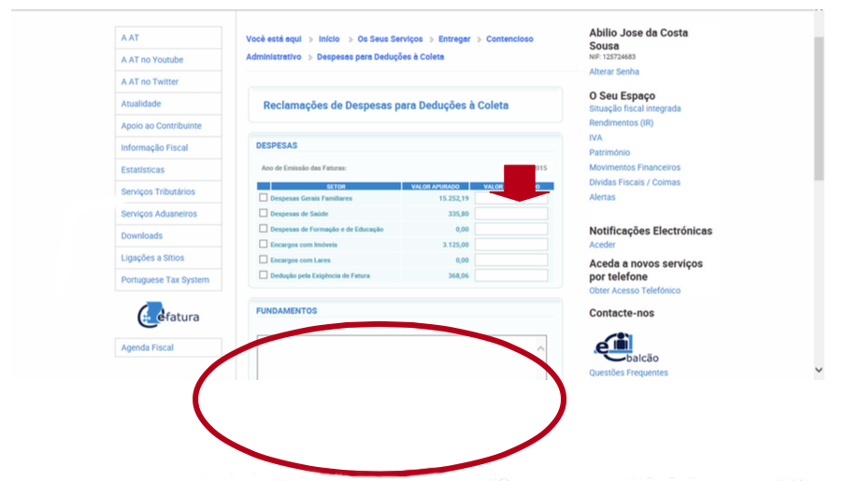Click the Fundamentos textarea scroll-up arrow
This screenshot has width=859, height=481.
(x=539, y=349)
